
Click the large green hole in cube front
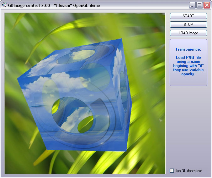[56, 106]
